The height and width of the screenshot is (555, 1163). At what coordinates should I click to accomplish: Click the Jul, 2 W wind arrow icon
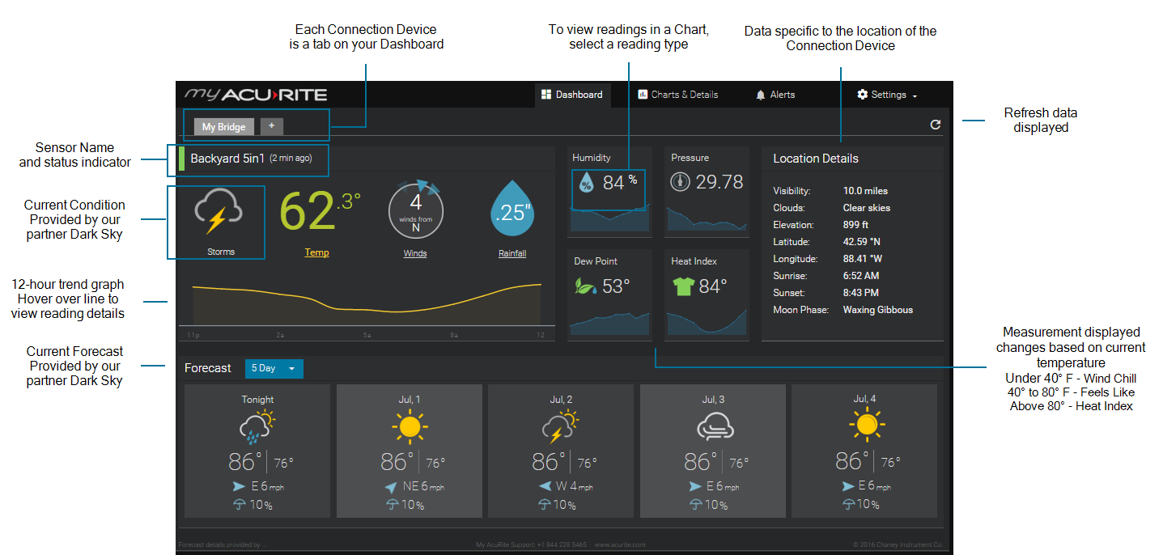(545, 486)
